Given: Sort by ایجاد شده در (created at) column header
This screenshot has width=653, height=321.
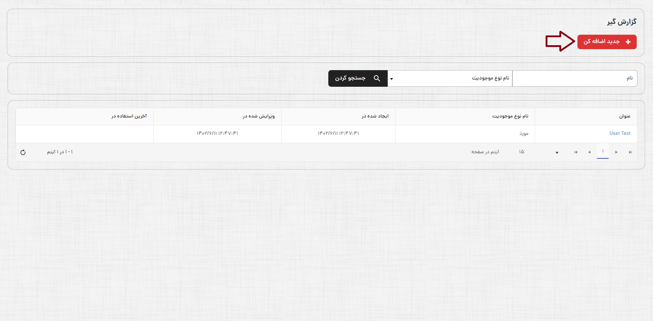Looking at the screenshot, I should point(375,116).
